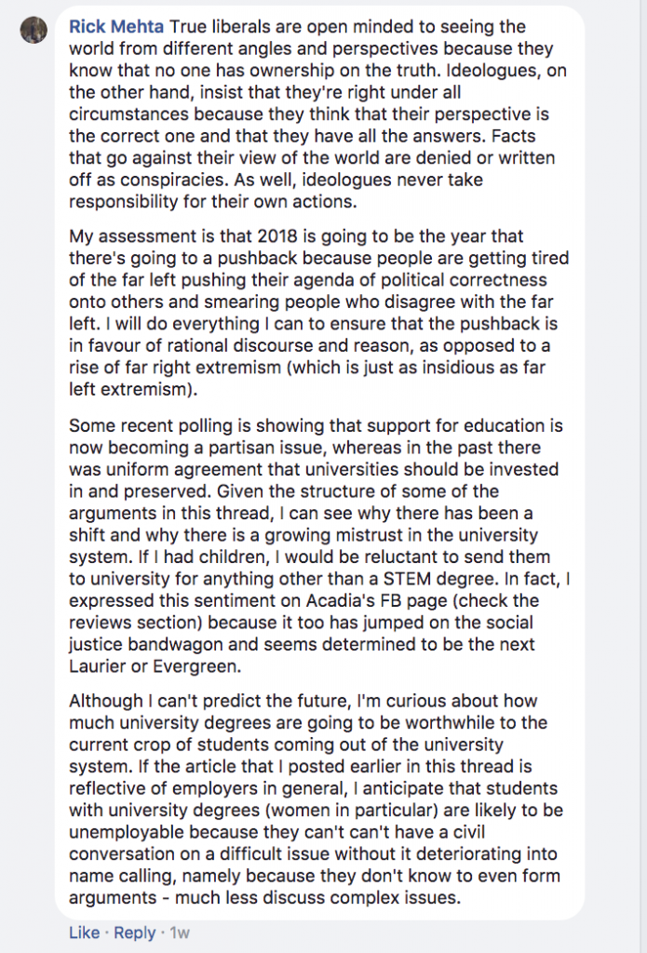Click the line 'responsibility for their own actions.'
The width and height of the screenshot is (647, 953).
(213, 202)
